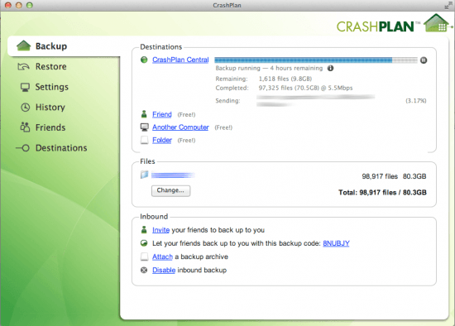Switch to the Restore section
Screen dimensions: 455x326
click(x=50, y=66)
